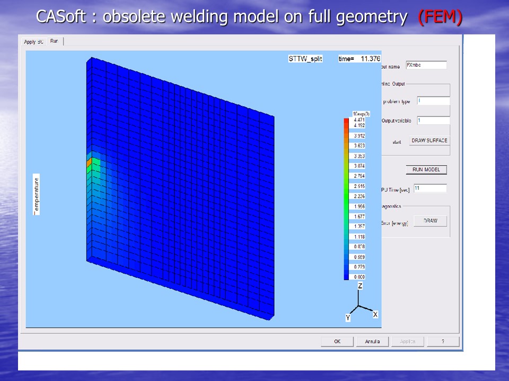
Task: Select the Run tab
Action: pos(54,41)
